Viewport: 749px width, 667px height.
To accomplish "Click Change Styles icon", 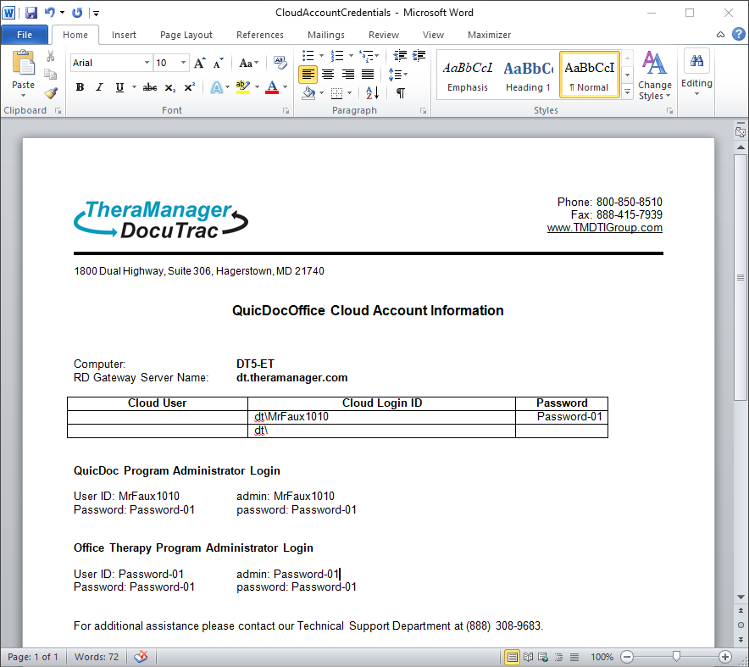I will 654,75.
